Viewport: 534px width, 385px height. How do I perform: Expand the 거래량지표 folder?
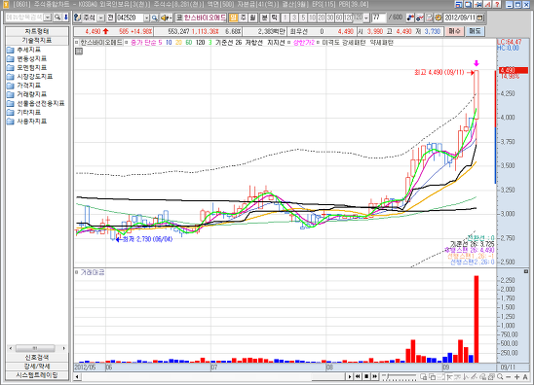click(27, 94)
